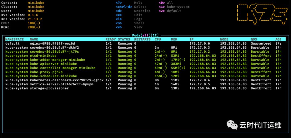Click the 47m(-) CPU value
Screen dimensions: 291x138
pos(161,64)
